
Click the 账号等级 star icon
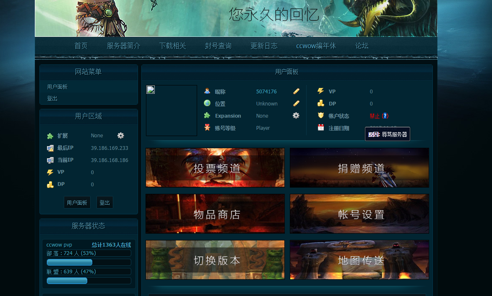[x=207, y=128]
